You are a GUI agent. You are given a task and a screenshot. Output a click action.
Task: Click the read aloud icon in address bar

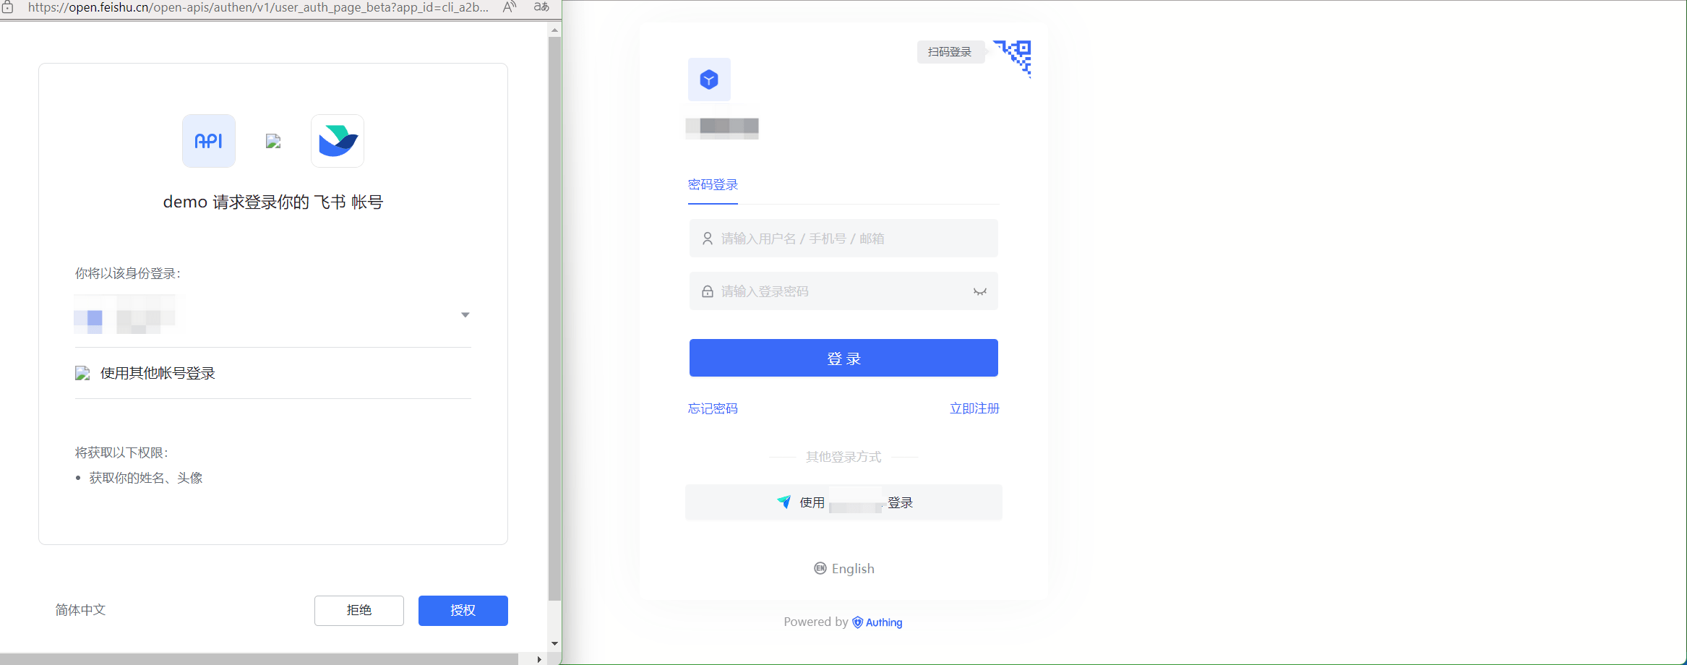(510, 7)
